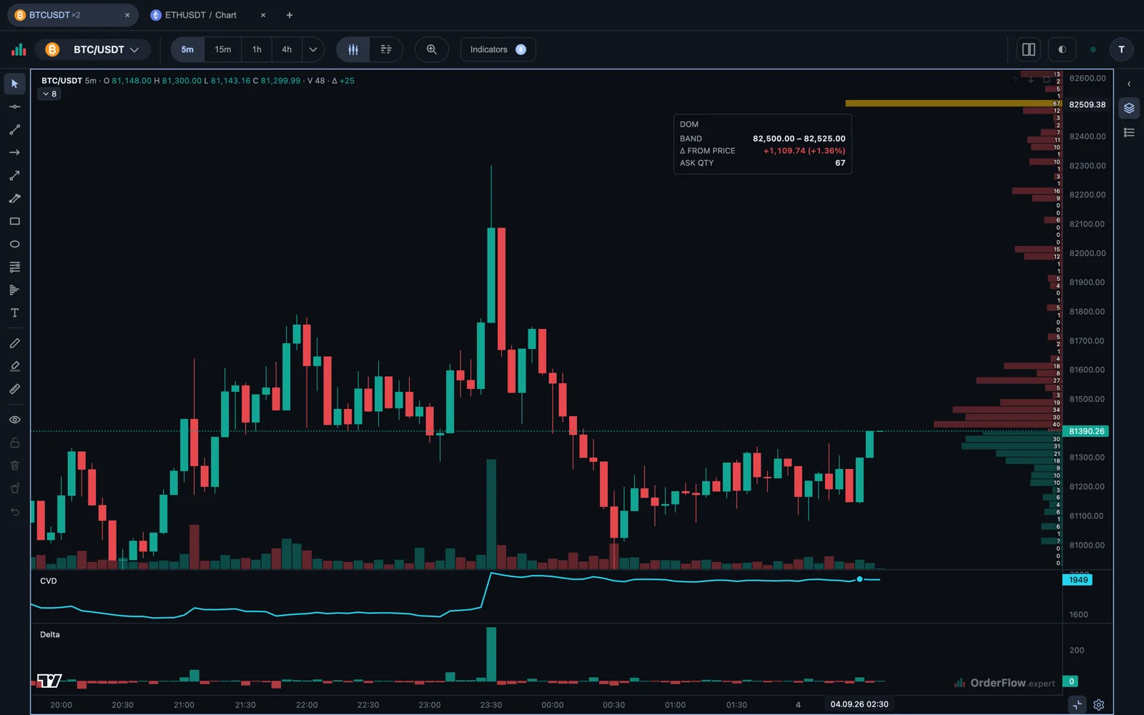The width and height of the screenshot is (1144, 715).
Task: Select the extended line segment tool
Action: (14, 198)
